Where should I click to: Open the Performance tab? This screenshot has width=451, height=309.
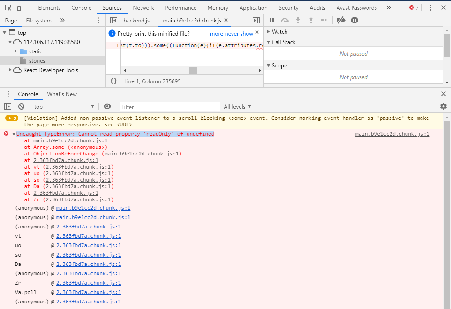(x=181, y=8)
